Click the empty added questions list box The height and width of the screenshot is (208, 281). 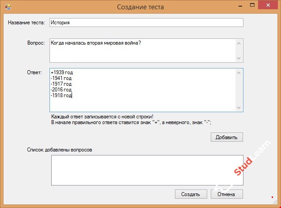(x=147, y=170)
